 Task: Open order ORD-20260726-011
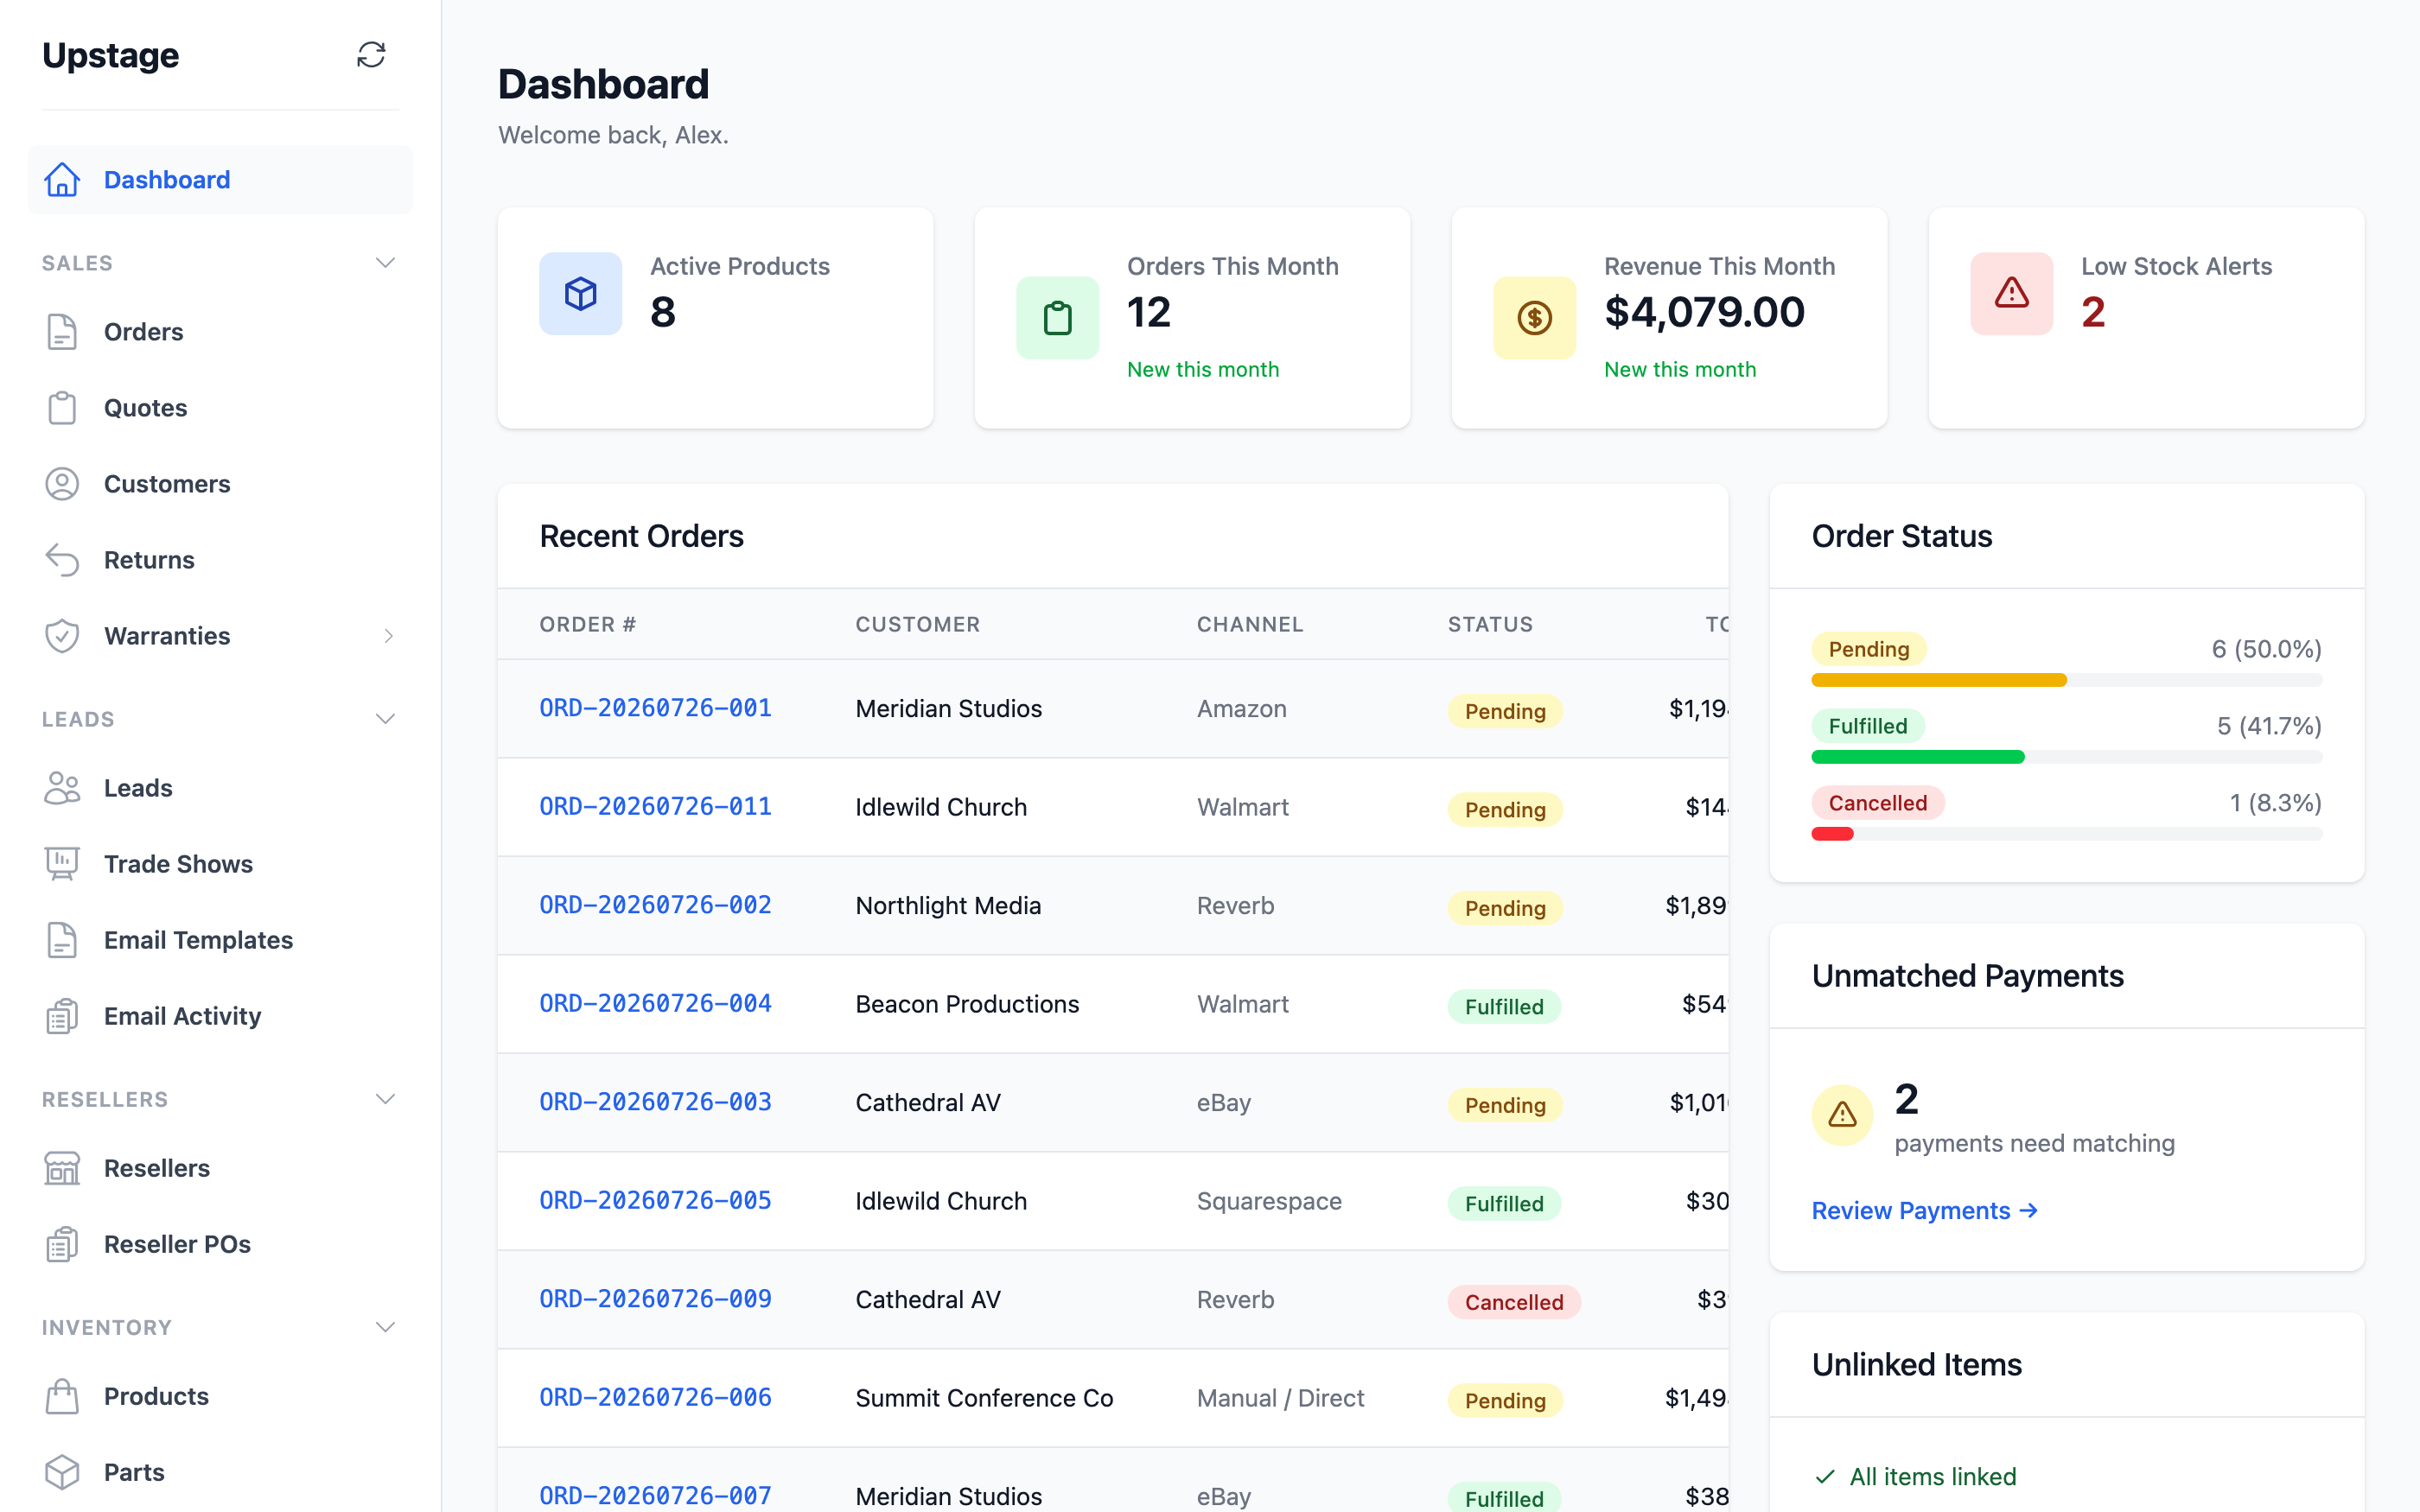tap(655, 806)
